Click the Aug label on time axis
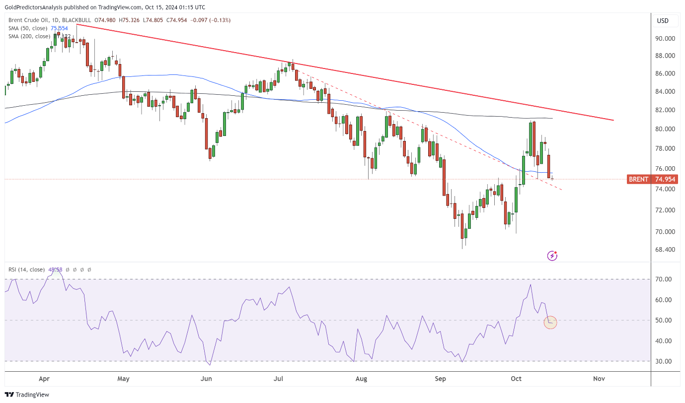 pyautogui.click(x=362, y=379)
